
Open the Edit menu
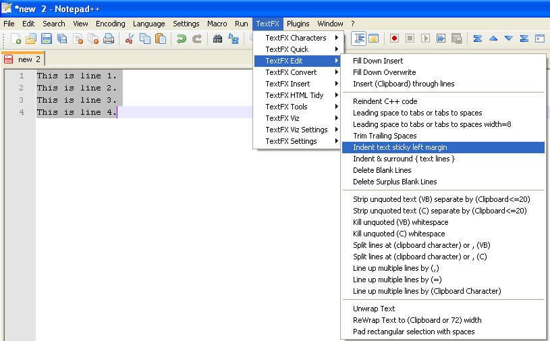coord(28,24)
